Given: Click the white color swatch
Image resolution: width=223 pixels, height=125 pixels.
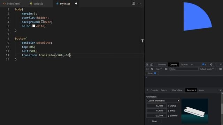Looking at the screenshot, I should [34, 26].
